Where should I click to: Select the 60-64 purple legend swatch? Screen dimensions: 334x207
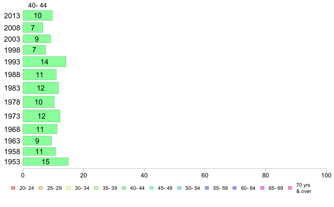[x=234, y=188]
